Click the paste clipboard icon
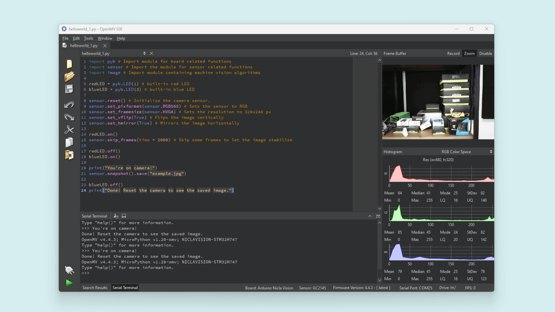The height and width of the screenshot is (312, 555). pyautogui.click(x=69, y=155)
